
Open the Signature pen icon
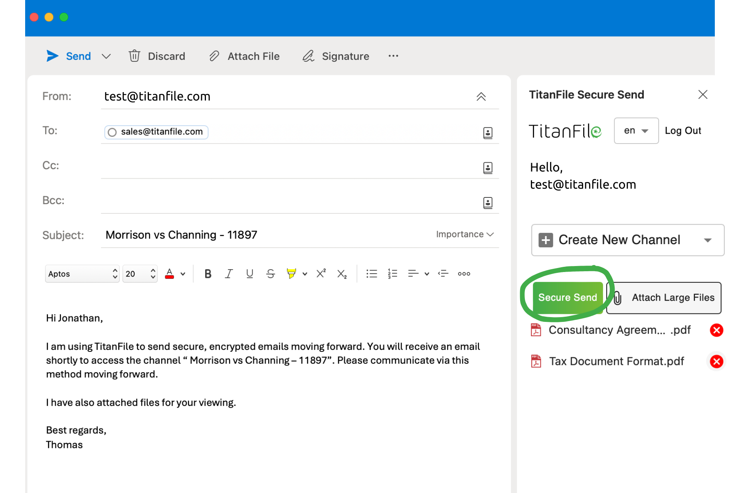(x=309, y=56)
